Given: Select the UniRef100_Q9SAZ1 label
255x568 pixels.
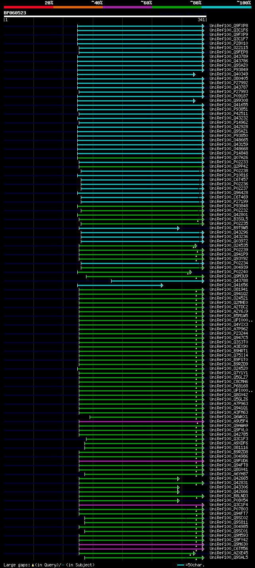Looking at the screenshot, I should [x=229, y=131].
